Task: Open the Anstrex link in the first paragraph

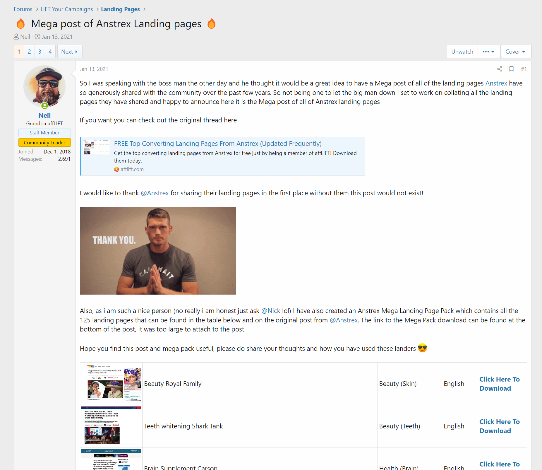Action: point(496,83)
